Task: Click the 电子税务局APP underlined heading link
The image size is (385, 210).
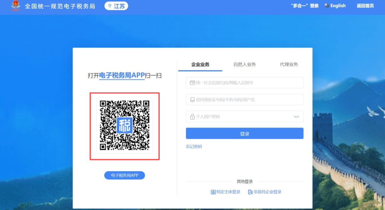Action: (122, 75)
